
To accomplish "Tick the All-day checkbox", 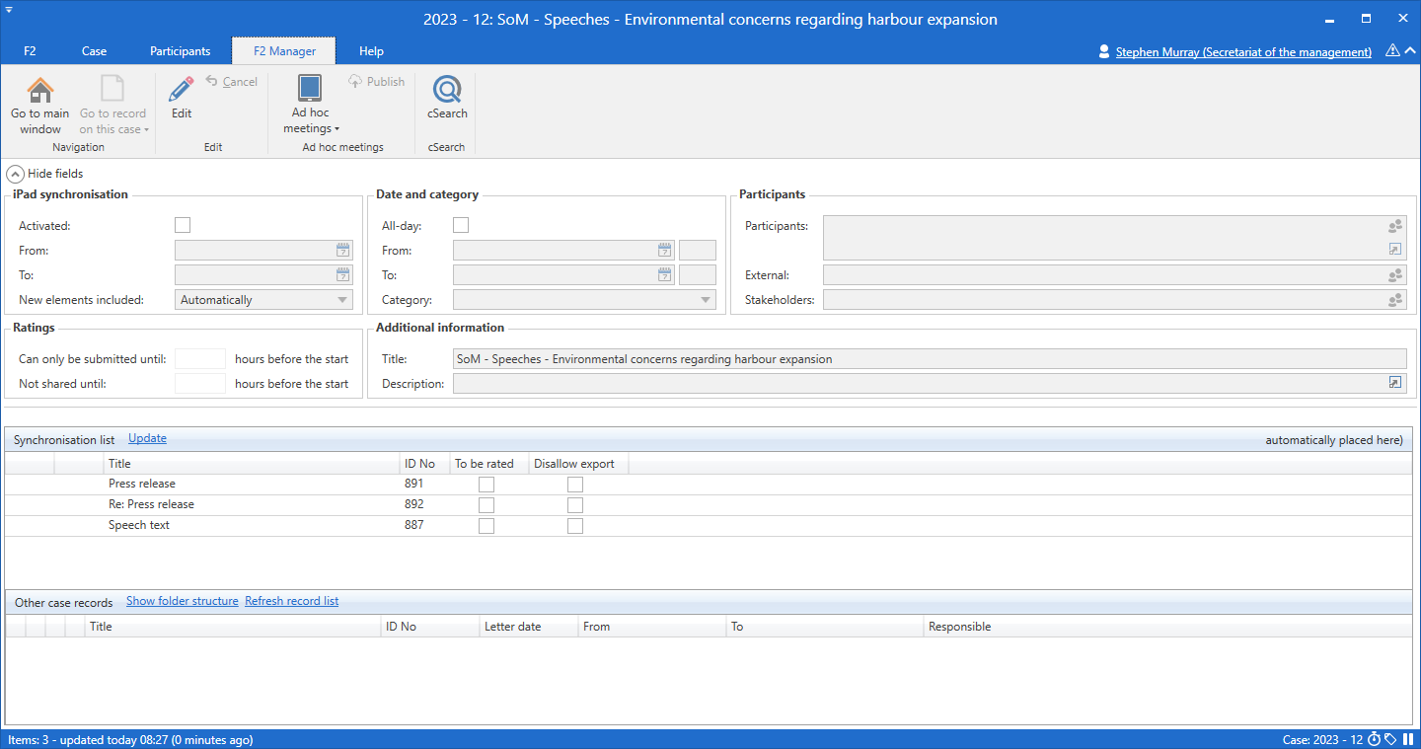I will tap(461, 226).
